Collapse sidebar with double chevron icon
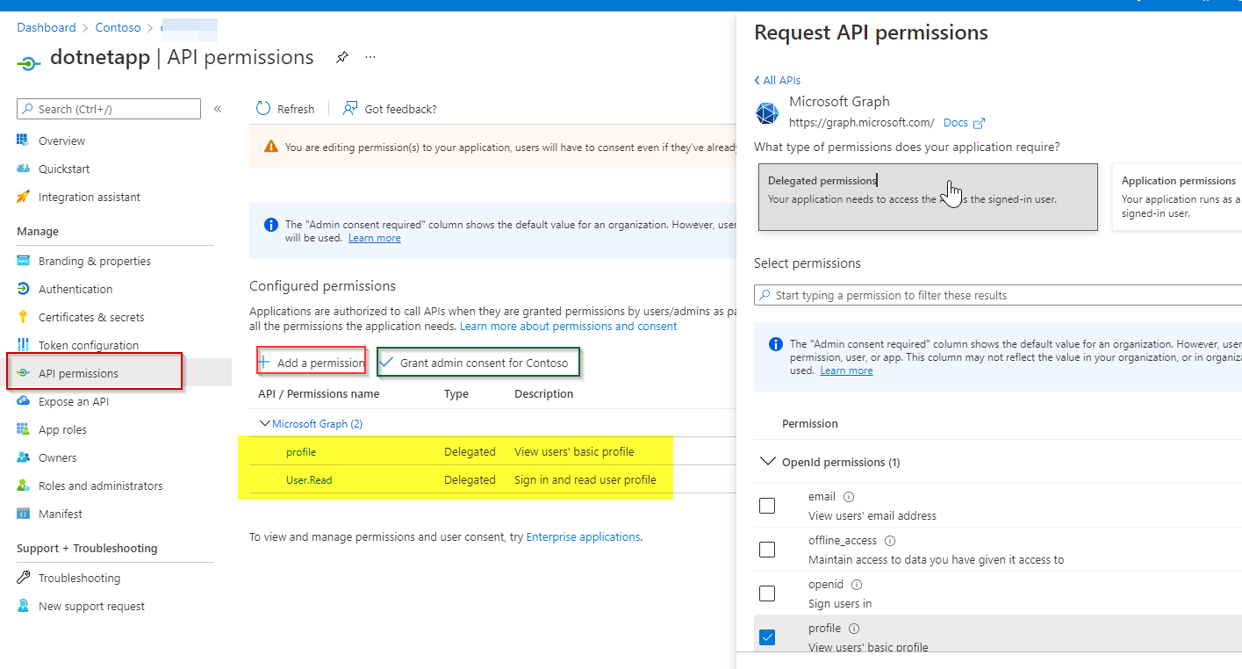The image size is (1242, 669). coord(218,109)
